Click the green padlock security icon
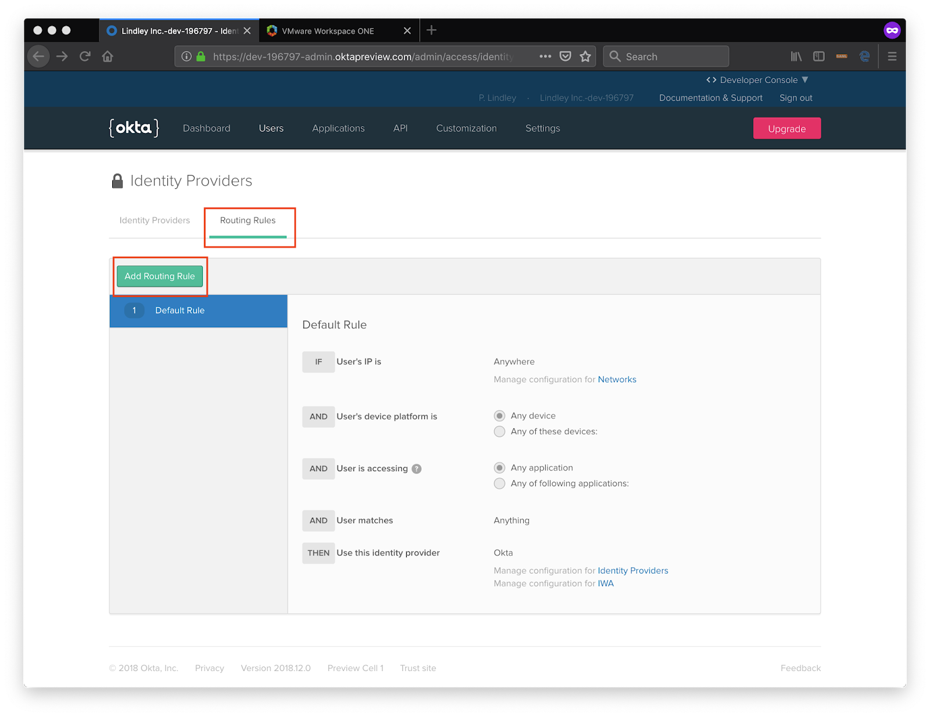Viewport: 930px width, 717px height. click(x=201, y=56)
